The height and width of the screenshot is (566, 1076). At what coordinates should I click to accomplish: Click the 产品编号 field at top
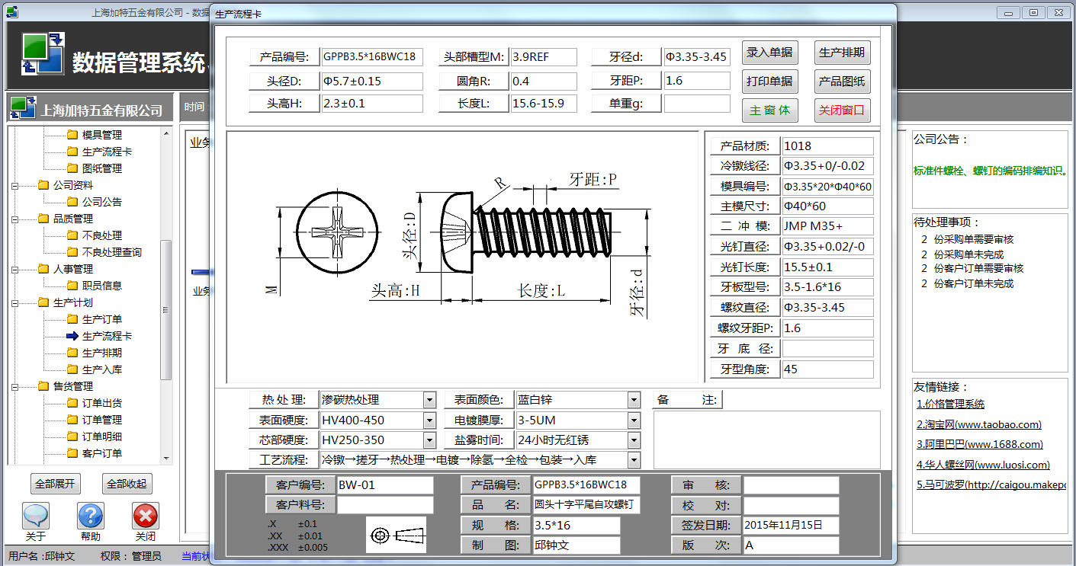pyautogui.click(x=371, y=57)
